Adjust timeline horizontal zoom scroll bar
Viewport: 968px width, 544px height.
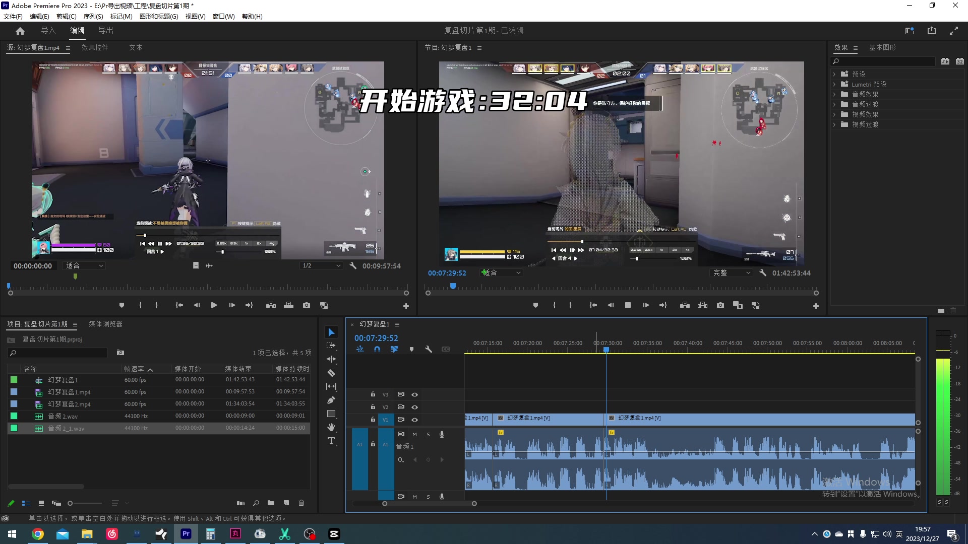coord(429,503)
